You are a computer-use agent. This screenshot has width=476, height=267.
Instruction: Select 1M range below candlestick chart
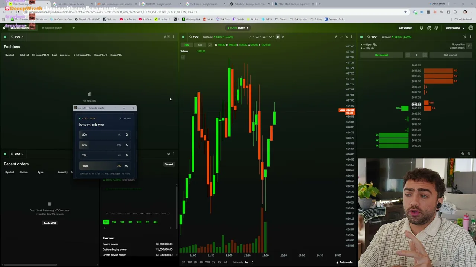(195, 263)
